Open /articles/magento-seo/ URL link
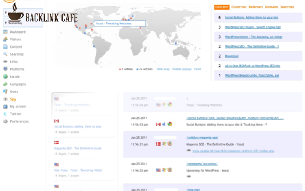 (x=202, y=138)
